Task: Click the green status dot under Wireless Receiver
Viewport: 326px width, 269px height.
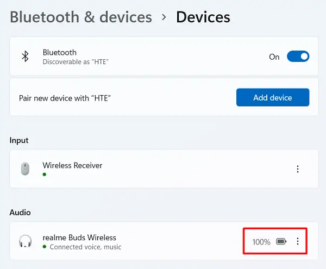Action: coord(45,174)
